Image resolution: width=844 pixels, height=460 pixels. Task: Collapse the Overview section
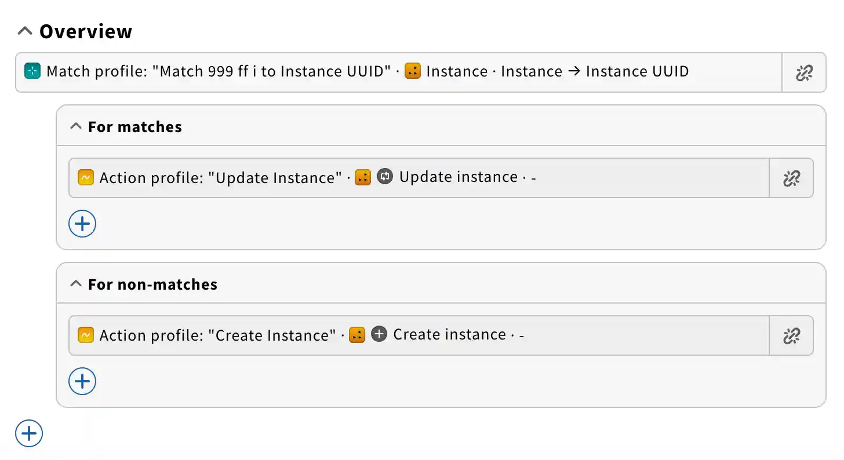[x=25, y=31]
